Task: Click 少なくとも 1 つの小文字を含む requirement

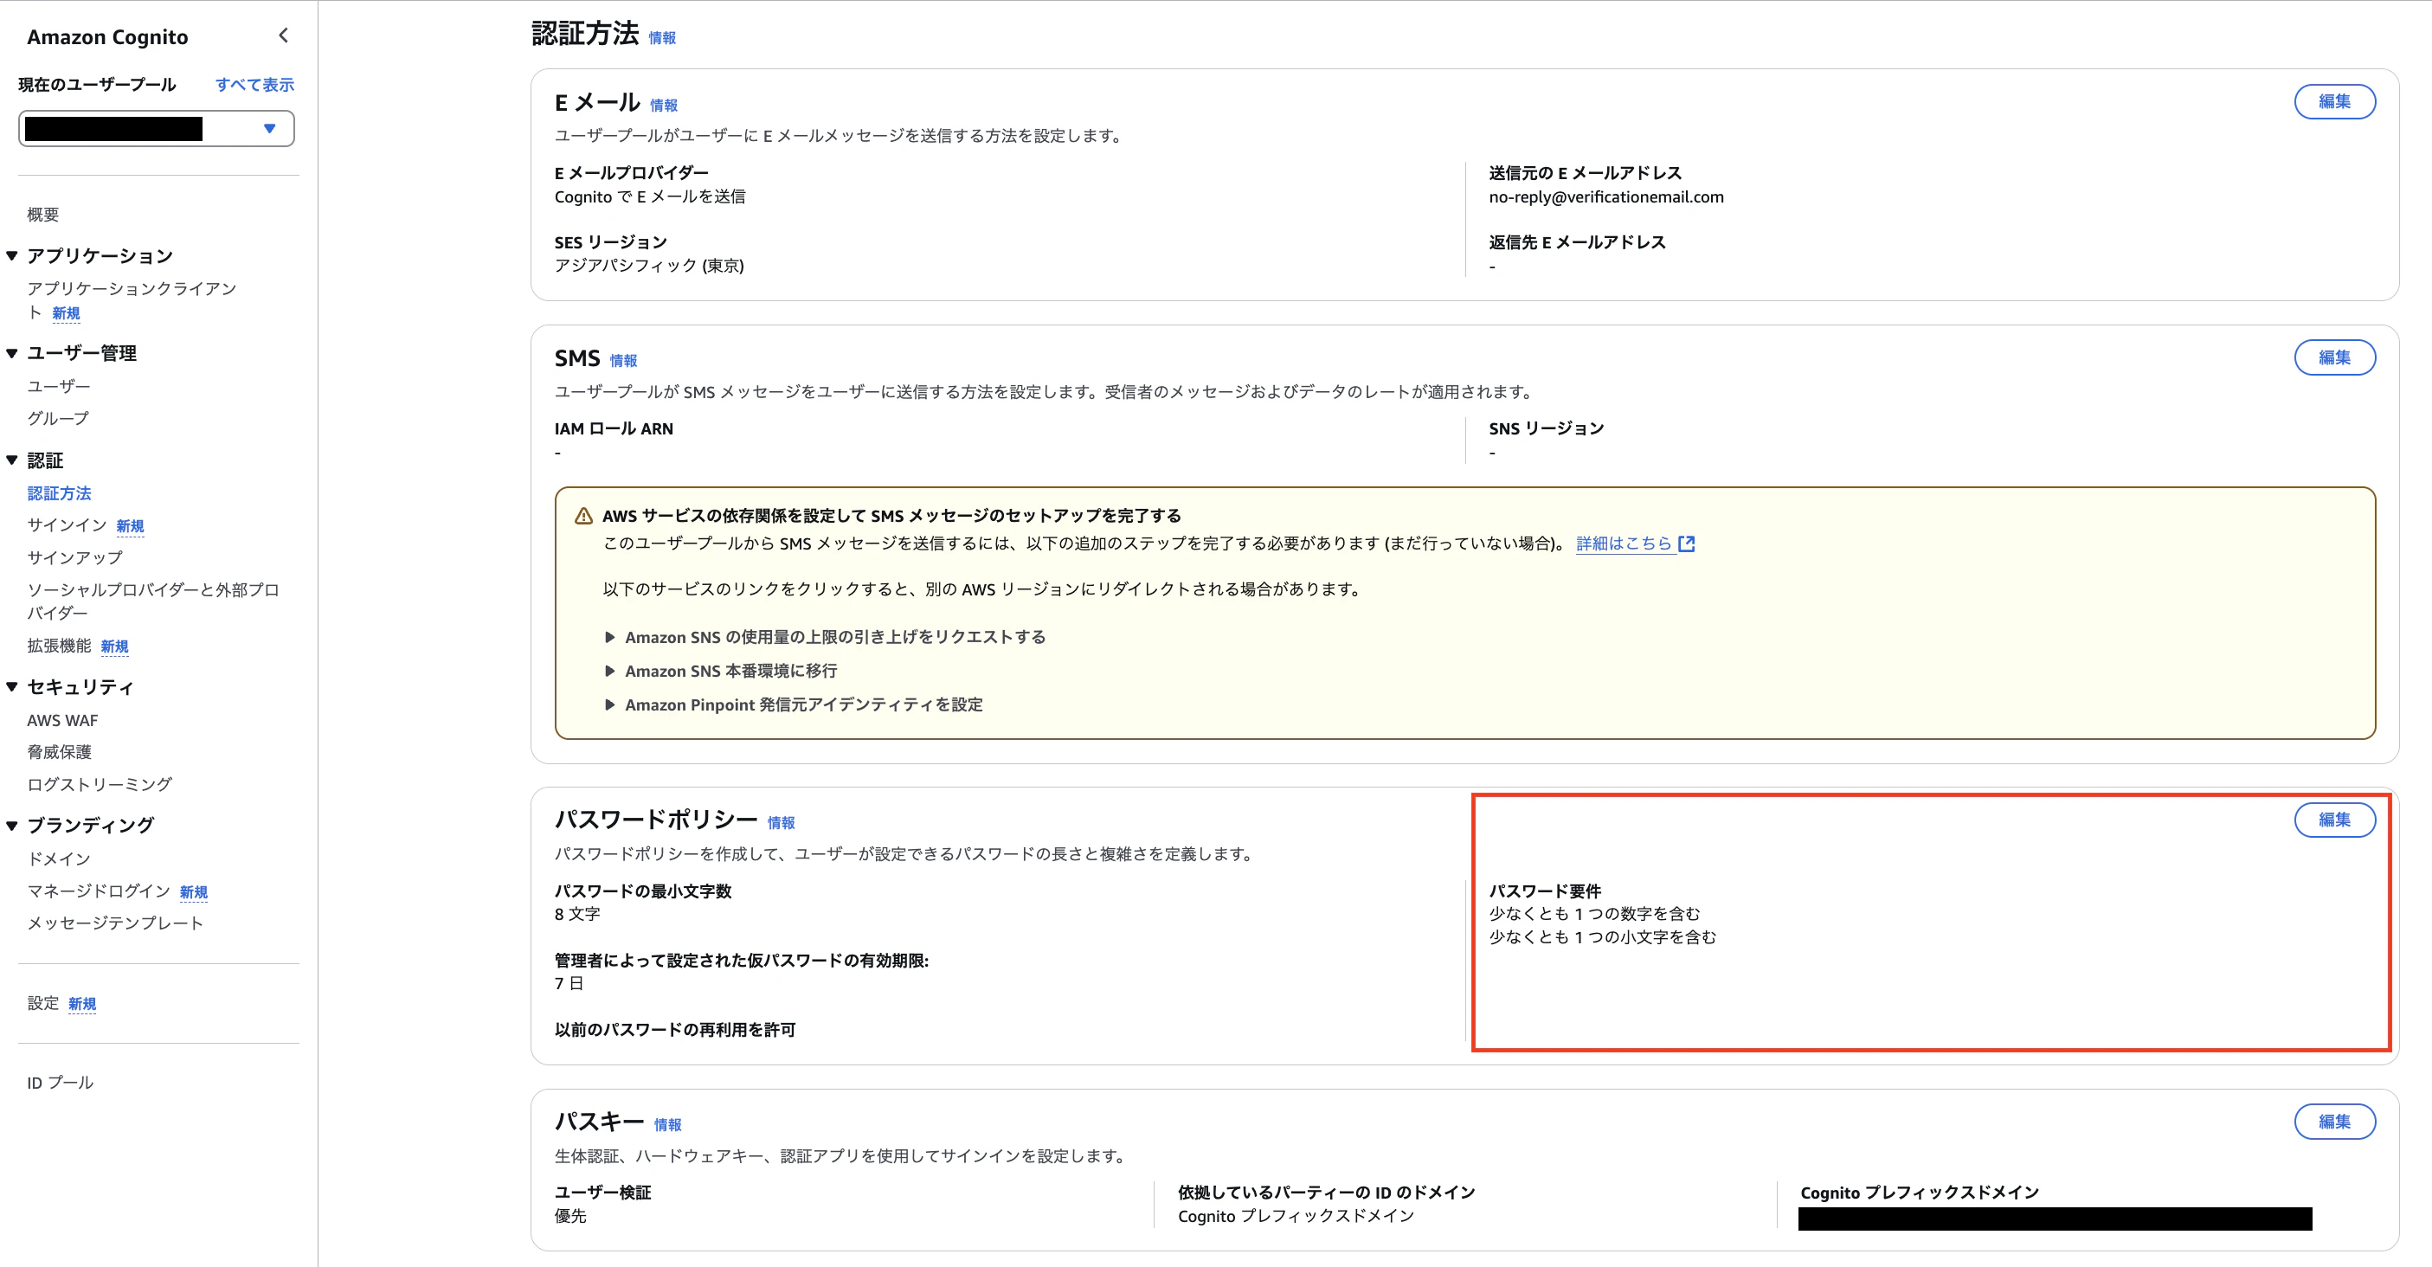Action: (x=1603, y=937)
